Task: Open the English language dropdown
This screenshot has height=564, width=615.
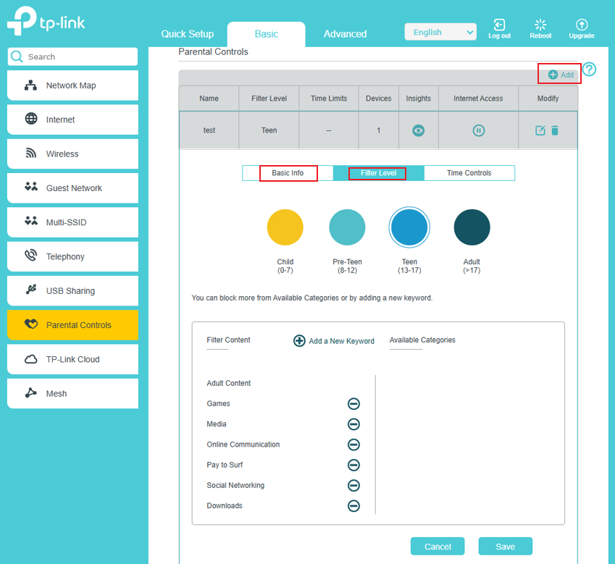Action: (440, 32)
